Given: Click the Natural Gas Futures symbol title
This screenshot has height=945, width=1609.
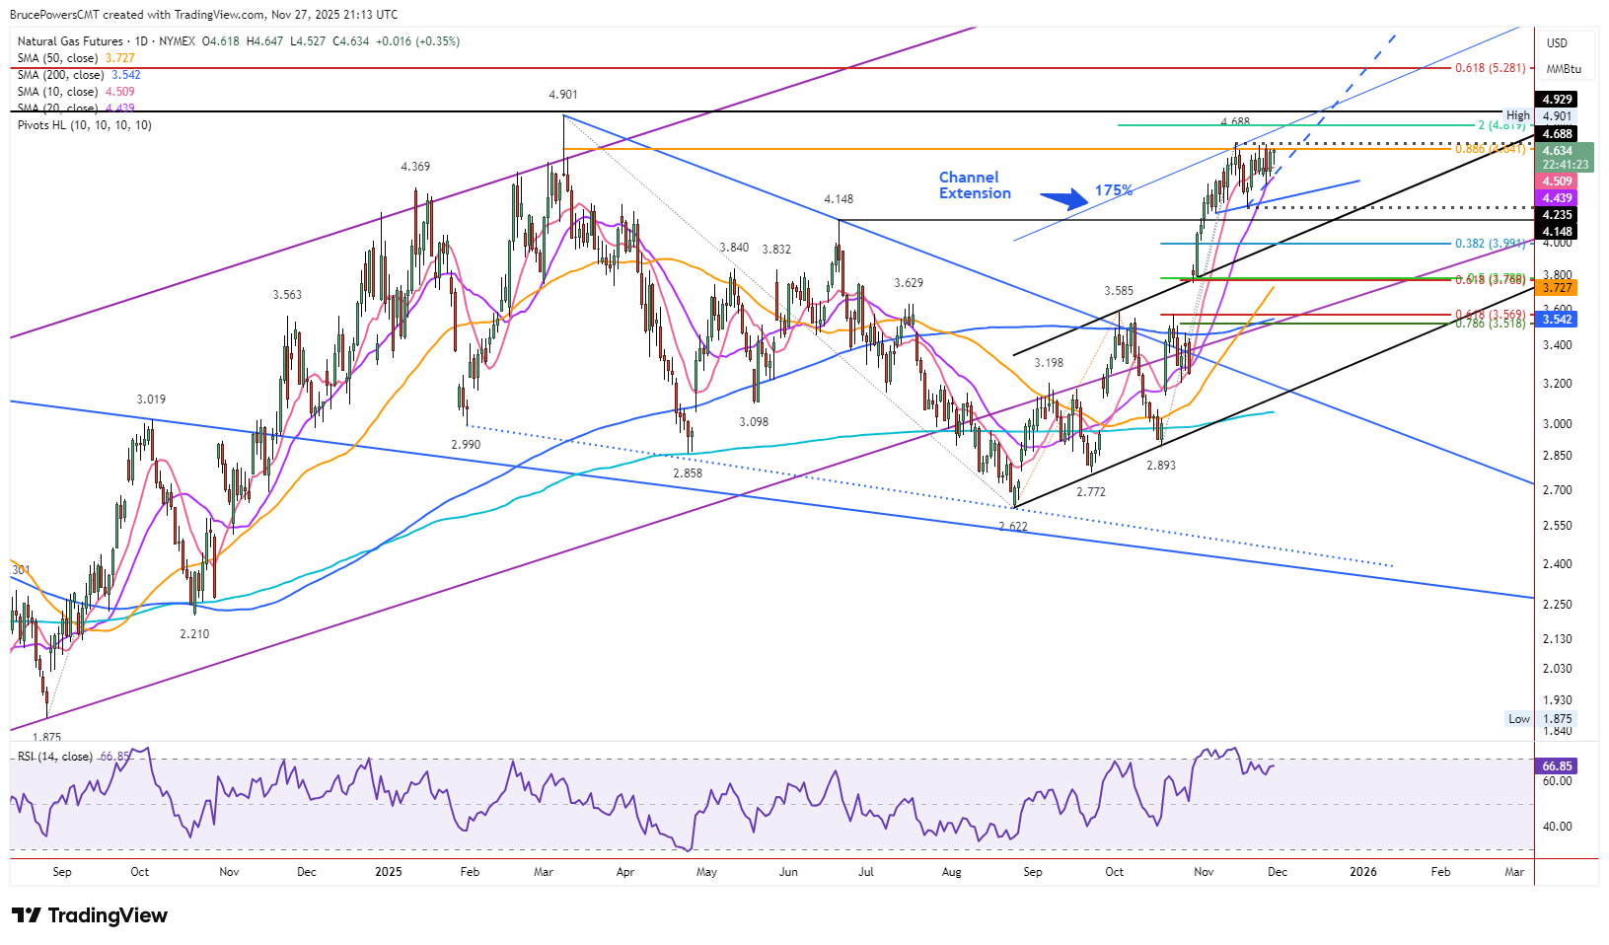Looking at the screenshot, I should tap(70, 41).
